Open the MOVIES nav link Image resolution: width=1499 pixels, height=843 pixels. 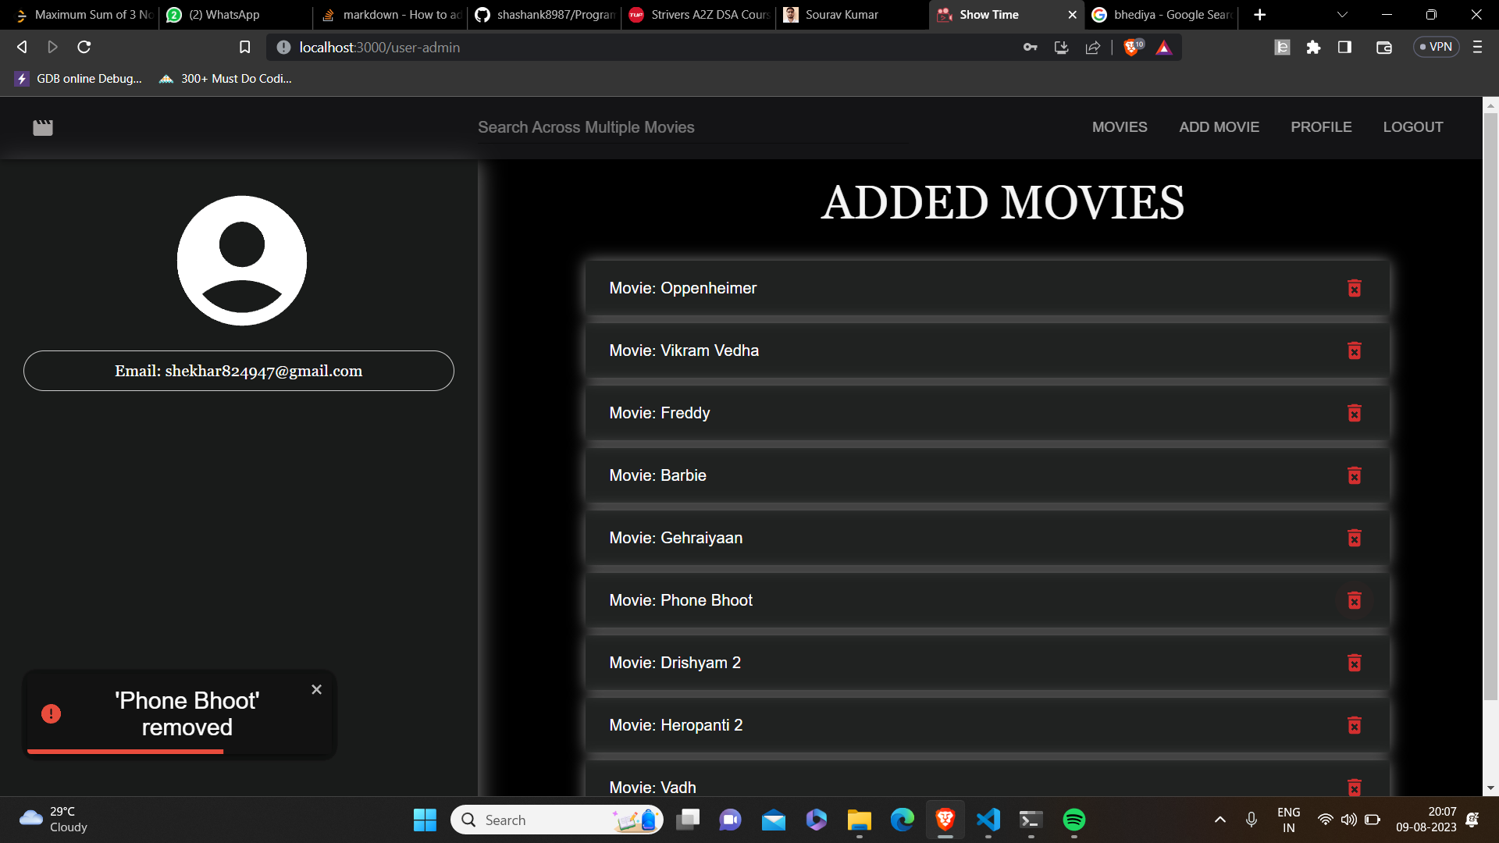pyautogui.click(x=1119, y=127)
